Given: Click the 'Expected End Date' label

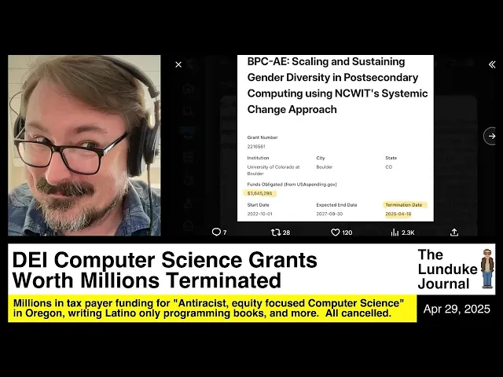Looking at the screenshot, I should tap(336, 205).
